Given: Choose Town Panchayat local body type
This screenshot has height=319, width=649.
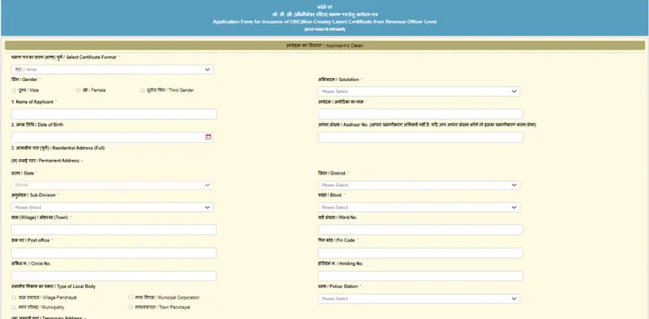Looking at the screenshot, I should pos(131,308).
